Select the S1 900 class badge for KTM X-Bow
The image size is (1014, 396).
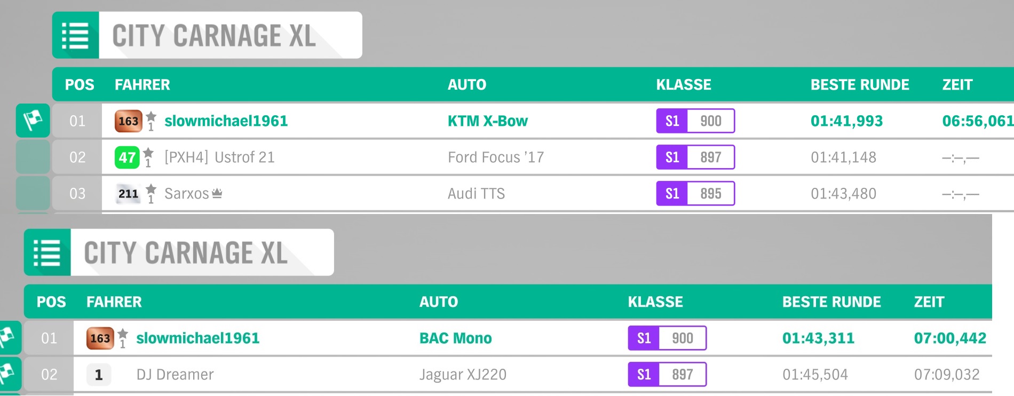[x=695, y=121]
